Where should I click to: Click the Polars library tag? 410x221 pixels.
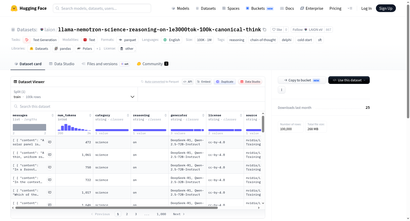point(85,49)
